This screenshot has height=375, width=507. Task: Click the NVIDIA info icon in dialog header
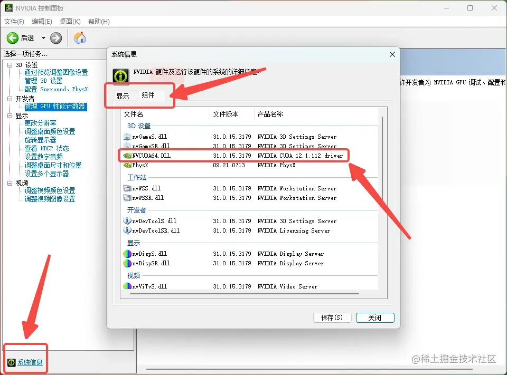[x=120, y=76]
